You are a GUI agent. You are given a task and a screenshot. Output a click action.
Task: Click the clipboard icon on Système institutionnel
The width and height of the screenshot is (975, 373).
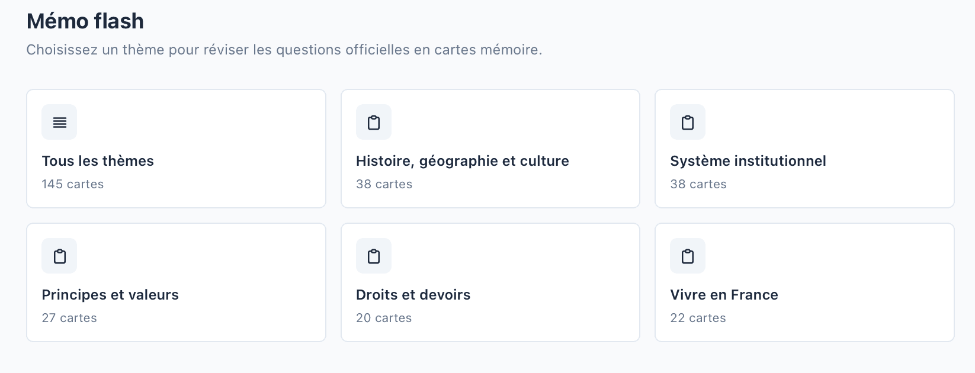(x=687, y=122)
